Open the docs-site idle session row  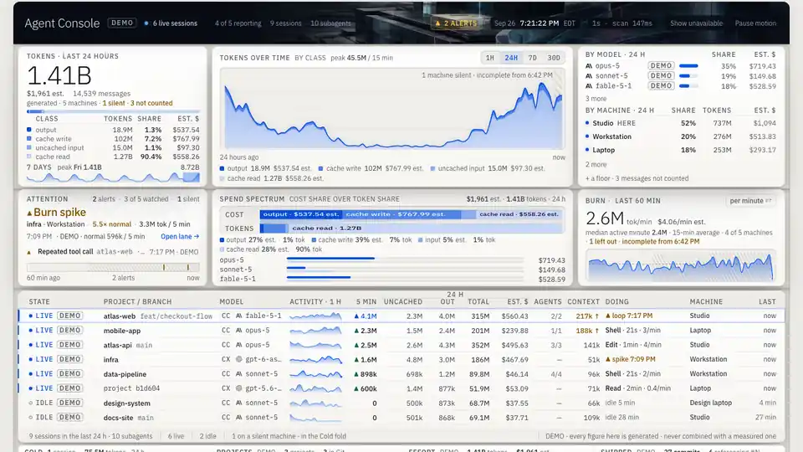coord(401,417)
